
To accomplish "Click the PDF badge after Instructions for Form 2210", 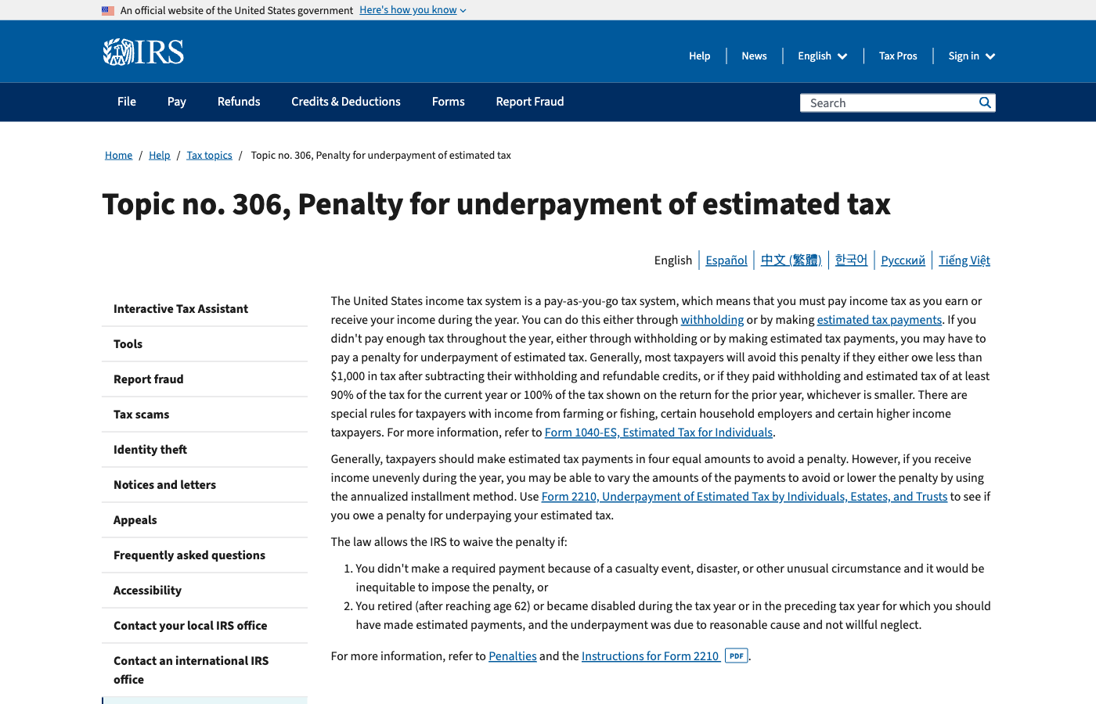I will pyautogui.click(x=737, y=656).
